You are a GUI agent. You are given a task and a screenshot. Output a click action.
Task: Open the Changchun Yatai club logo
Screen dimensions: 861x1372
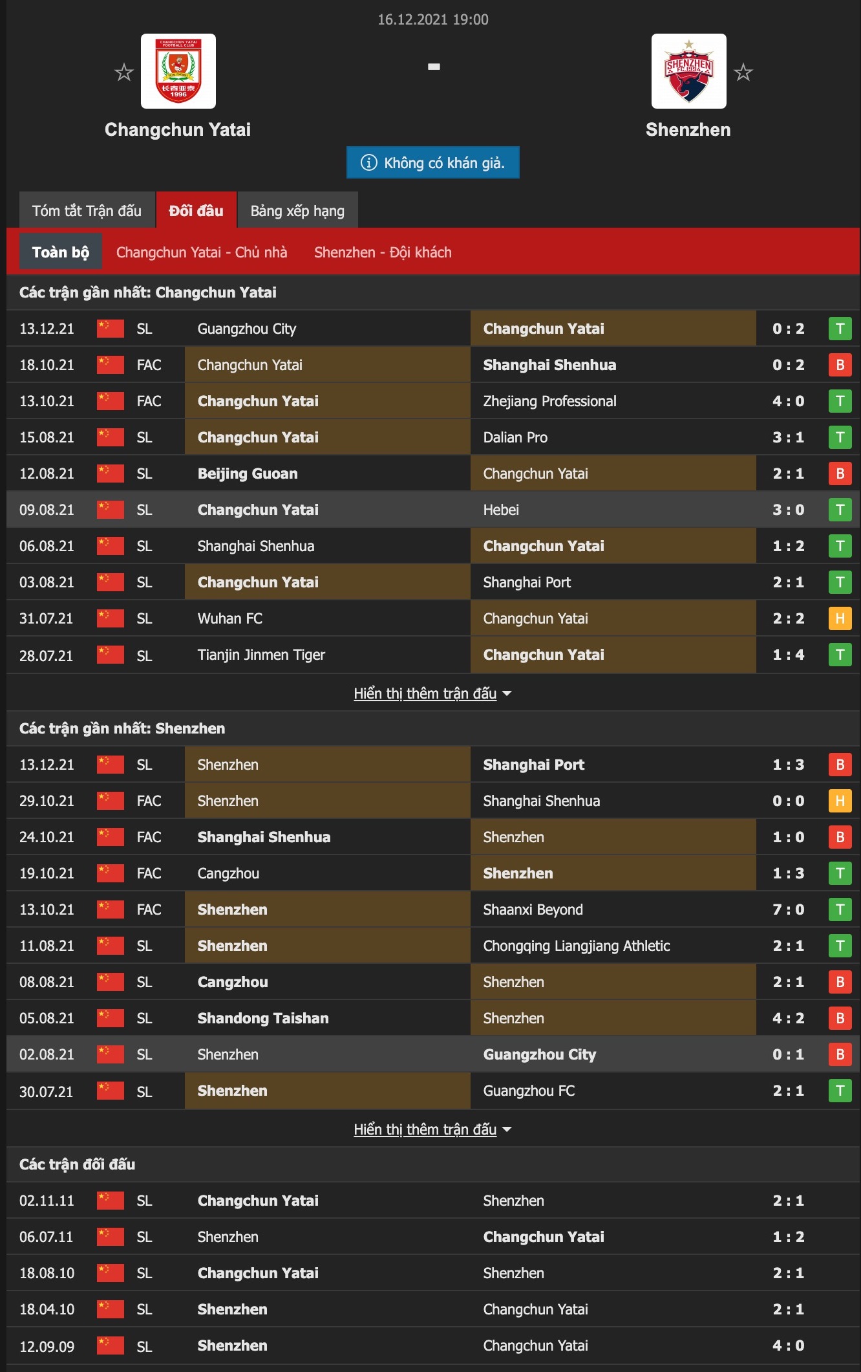(x=178, y=71)
